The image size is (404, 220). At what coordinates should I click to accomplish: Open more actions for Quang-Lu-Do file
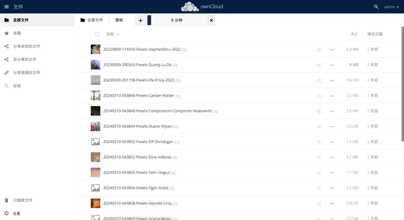[332, 65]
